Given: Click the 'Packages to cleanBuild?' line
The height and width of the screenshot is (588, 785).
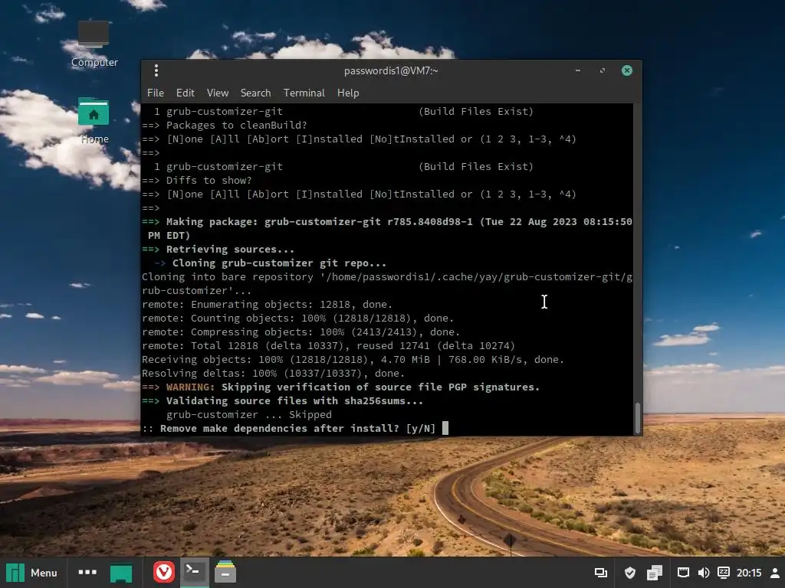Looking at the screenshot, I should (x=225, y=125).
